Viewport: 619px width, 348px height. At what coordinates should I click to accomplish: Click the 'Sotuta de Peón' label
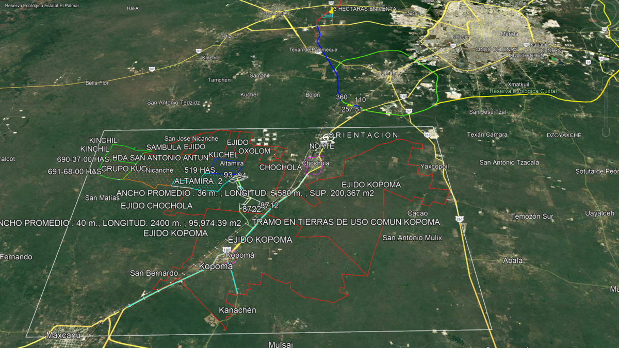[597, 171]
